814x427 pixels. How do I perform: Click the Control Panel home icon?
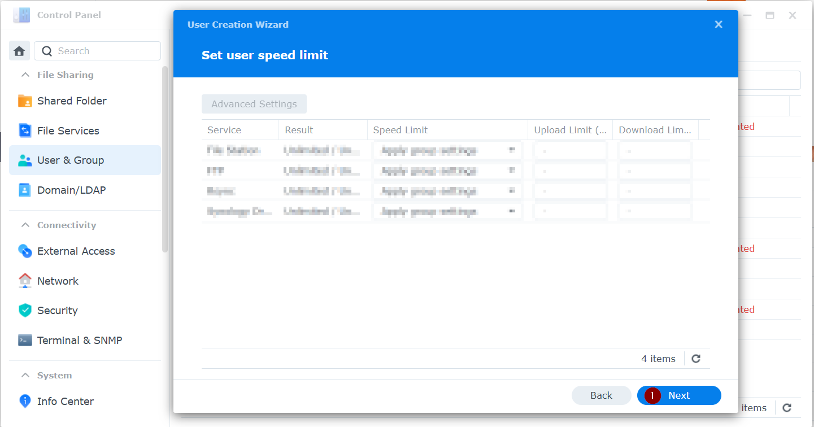(19, 51)
